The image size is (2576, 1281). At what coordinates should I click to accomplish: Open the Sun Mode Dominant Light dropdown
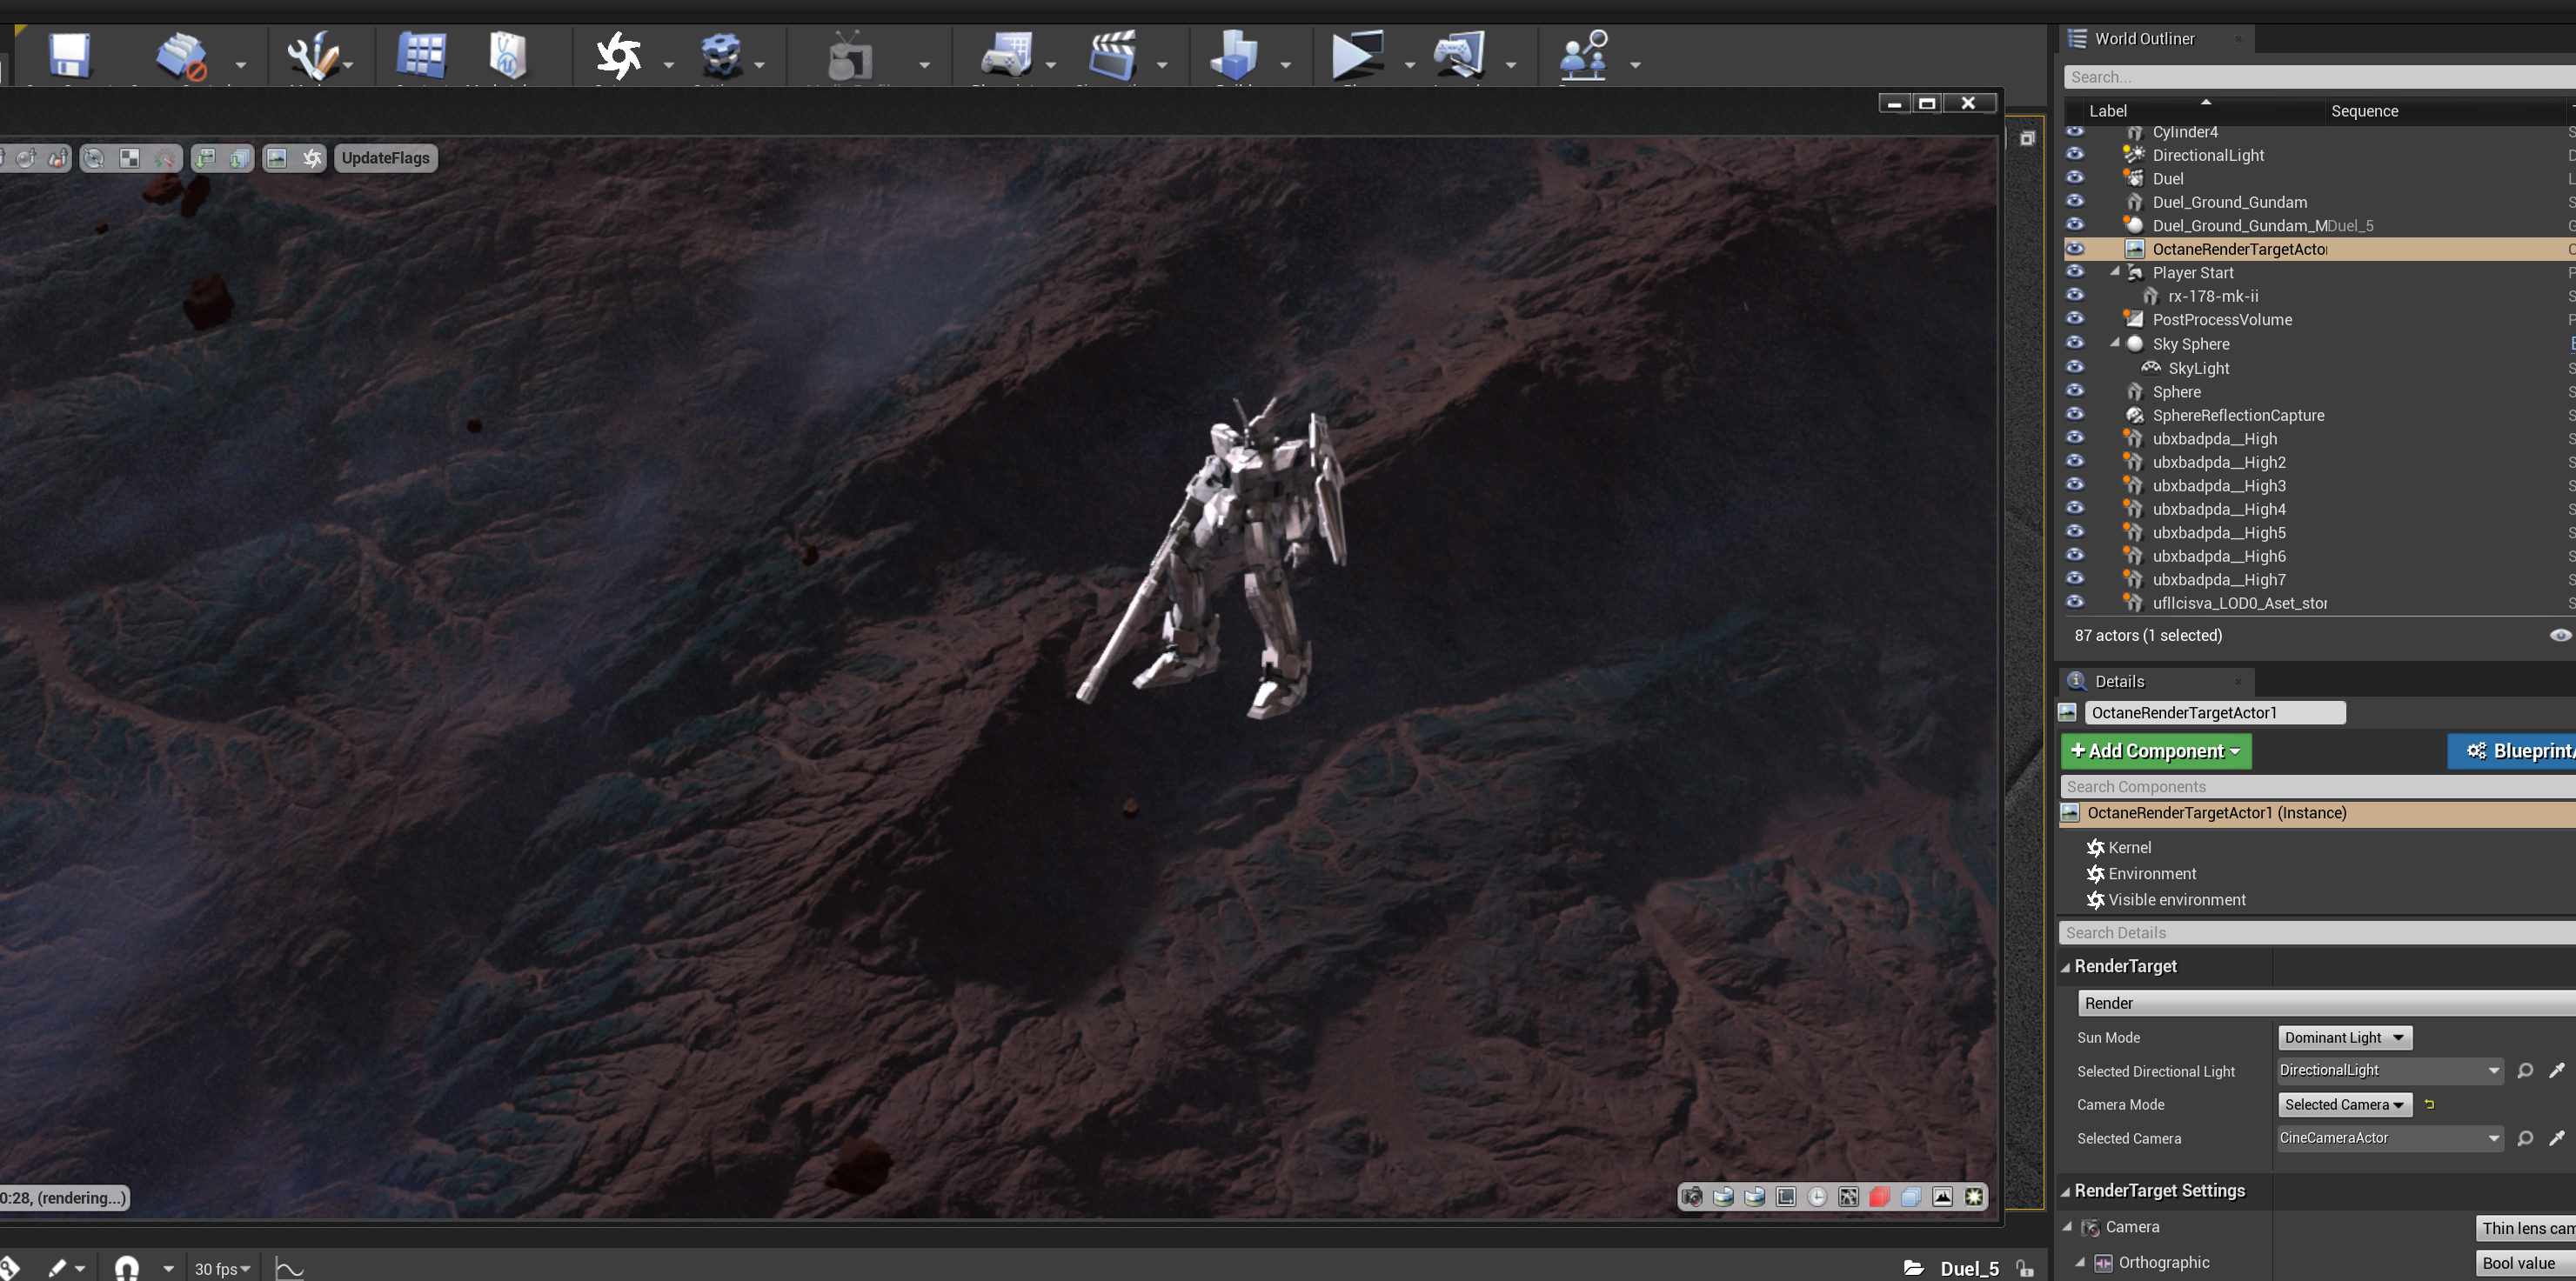tap(2344, 1038)
